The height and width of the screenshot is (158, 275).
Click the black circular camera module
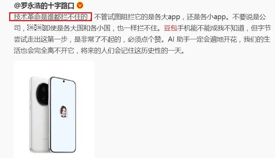43,94
